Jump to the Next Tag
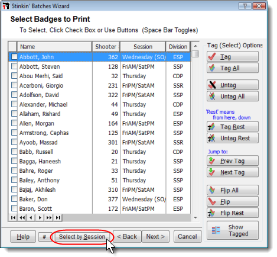This screenshot has width=277, height=257. click(x=233, y=172)
